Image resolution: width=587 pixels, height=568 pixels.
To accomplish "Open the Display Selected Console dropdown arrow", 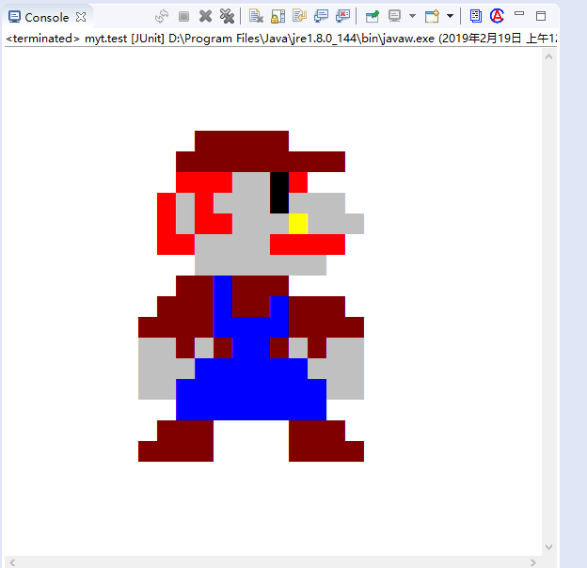I will (x=413, y=16).
